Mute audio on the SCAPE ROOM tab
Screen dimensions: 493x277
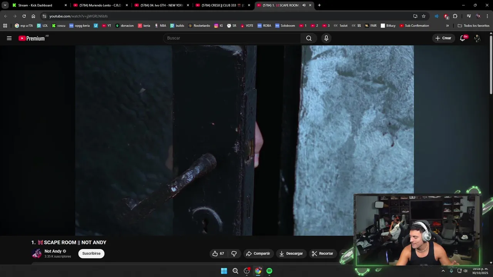pyautogui.click(x=304, y=5)
